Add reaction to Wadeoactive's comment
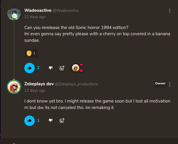This screenshot has height=144, width=178. coord(62,68)
